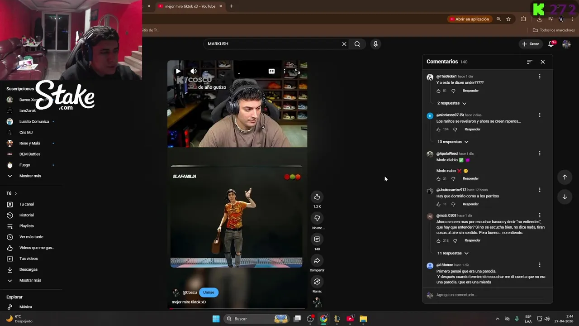579x326 pixels.
Task: Dislike the Short with thumbs-down icon
Action: pos(317,218)
